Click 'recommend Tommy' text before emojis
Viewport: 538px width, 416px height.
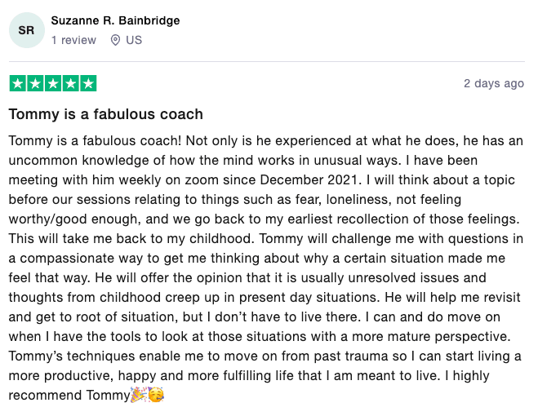(x=69, y=395)
